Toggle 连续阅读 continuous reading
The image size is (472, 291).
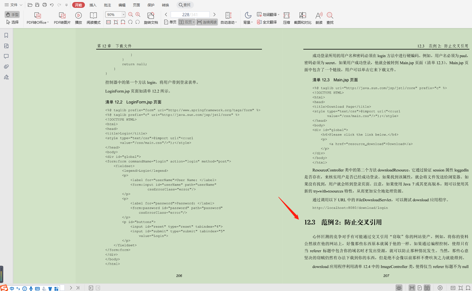[x=207, y=22]
